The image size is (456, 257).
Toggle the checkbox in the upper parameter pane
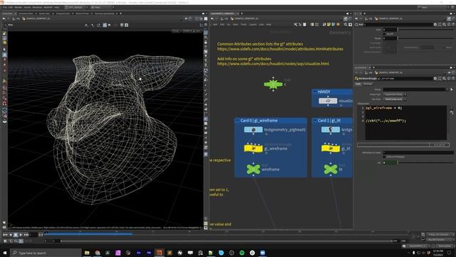(x=385, y=34)
